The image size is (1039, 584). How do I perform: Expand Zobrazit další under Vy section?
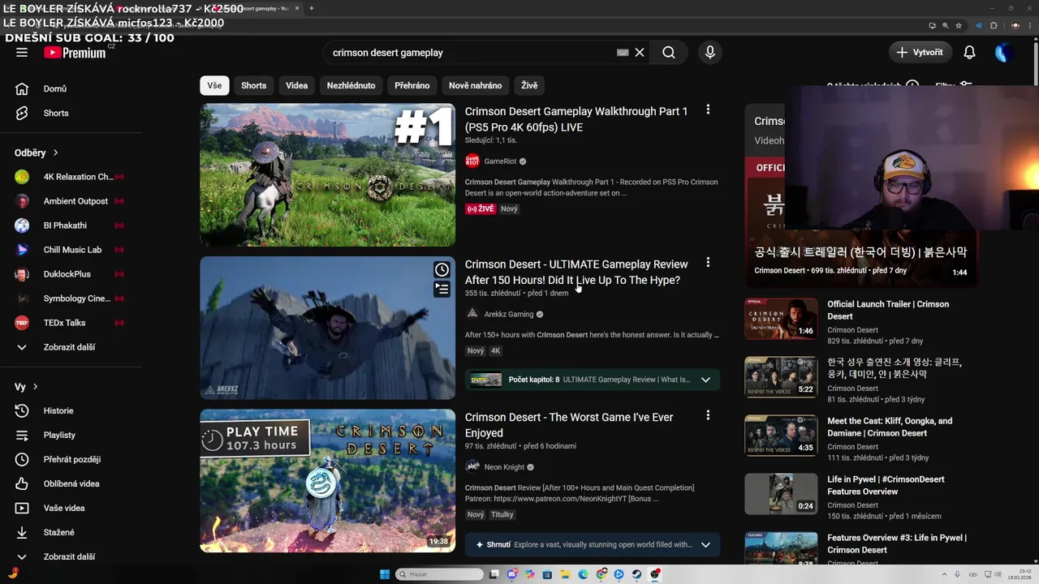coord(71,556)
